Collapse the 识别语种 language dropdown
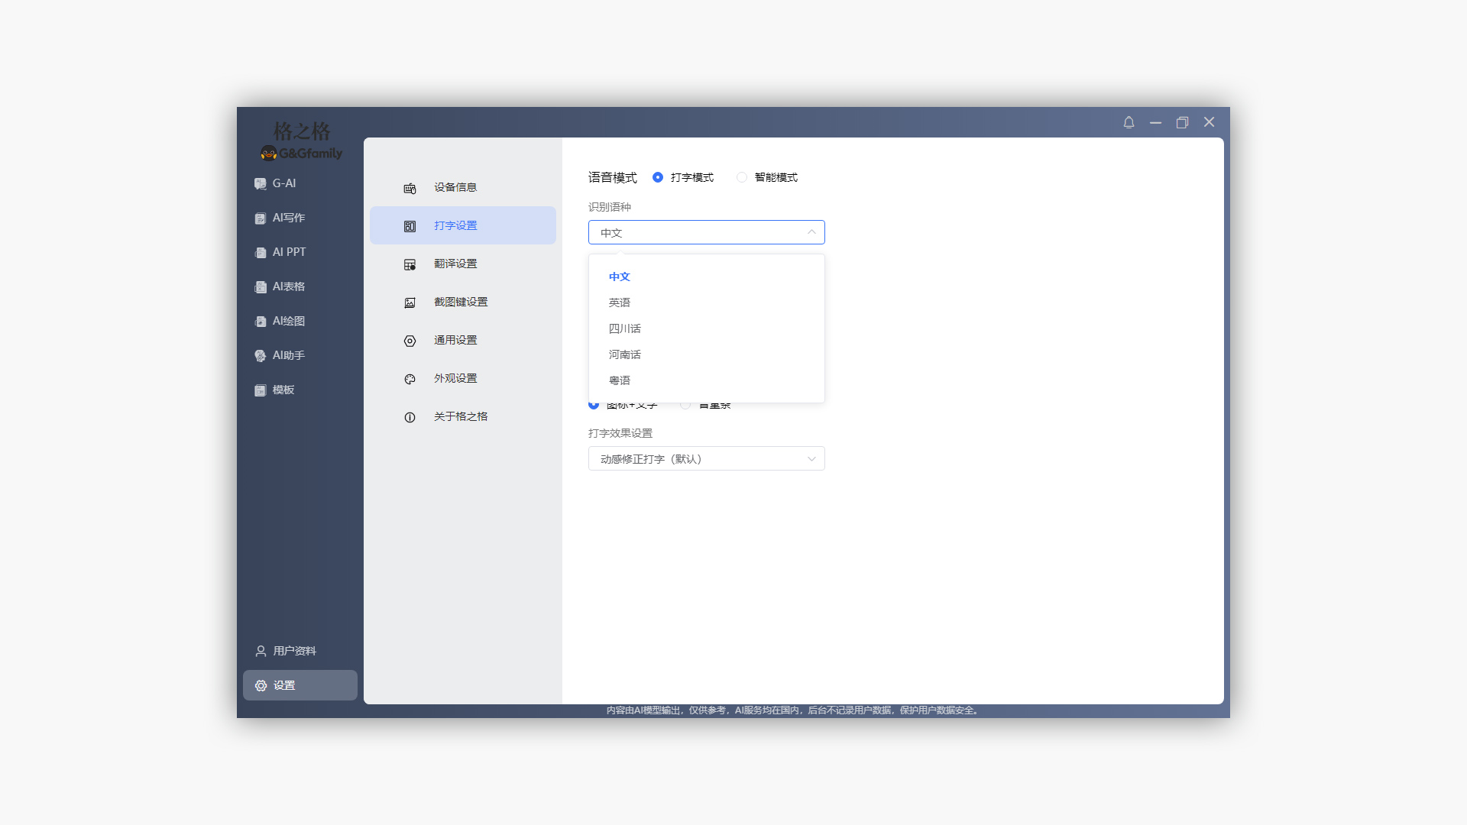 tap(811, 232)
